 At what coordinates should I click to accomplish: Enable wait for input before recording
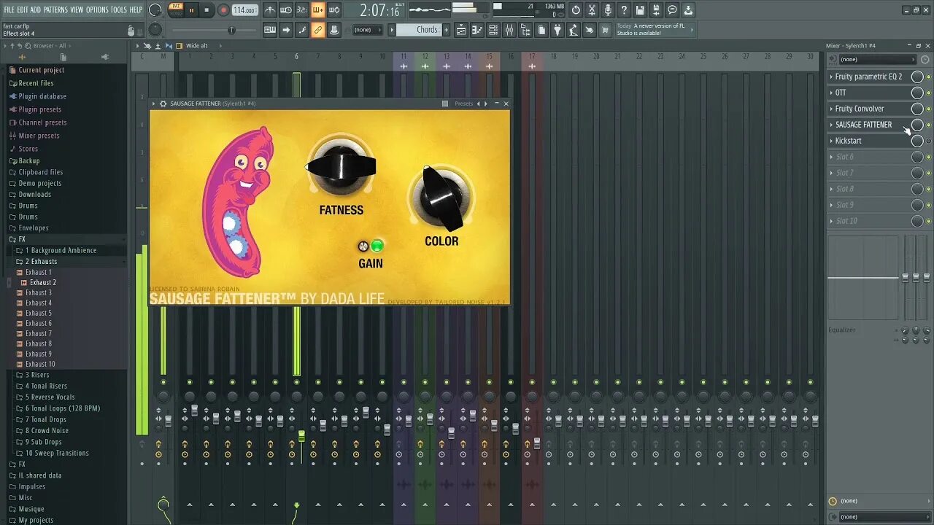[285, 9]
